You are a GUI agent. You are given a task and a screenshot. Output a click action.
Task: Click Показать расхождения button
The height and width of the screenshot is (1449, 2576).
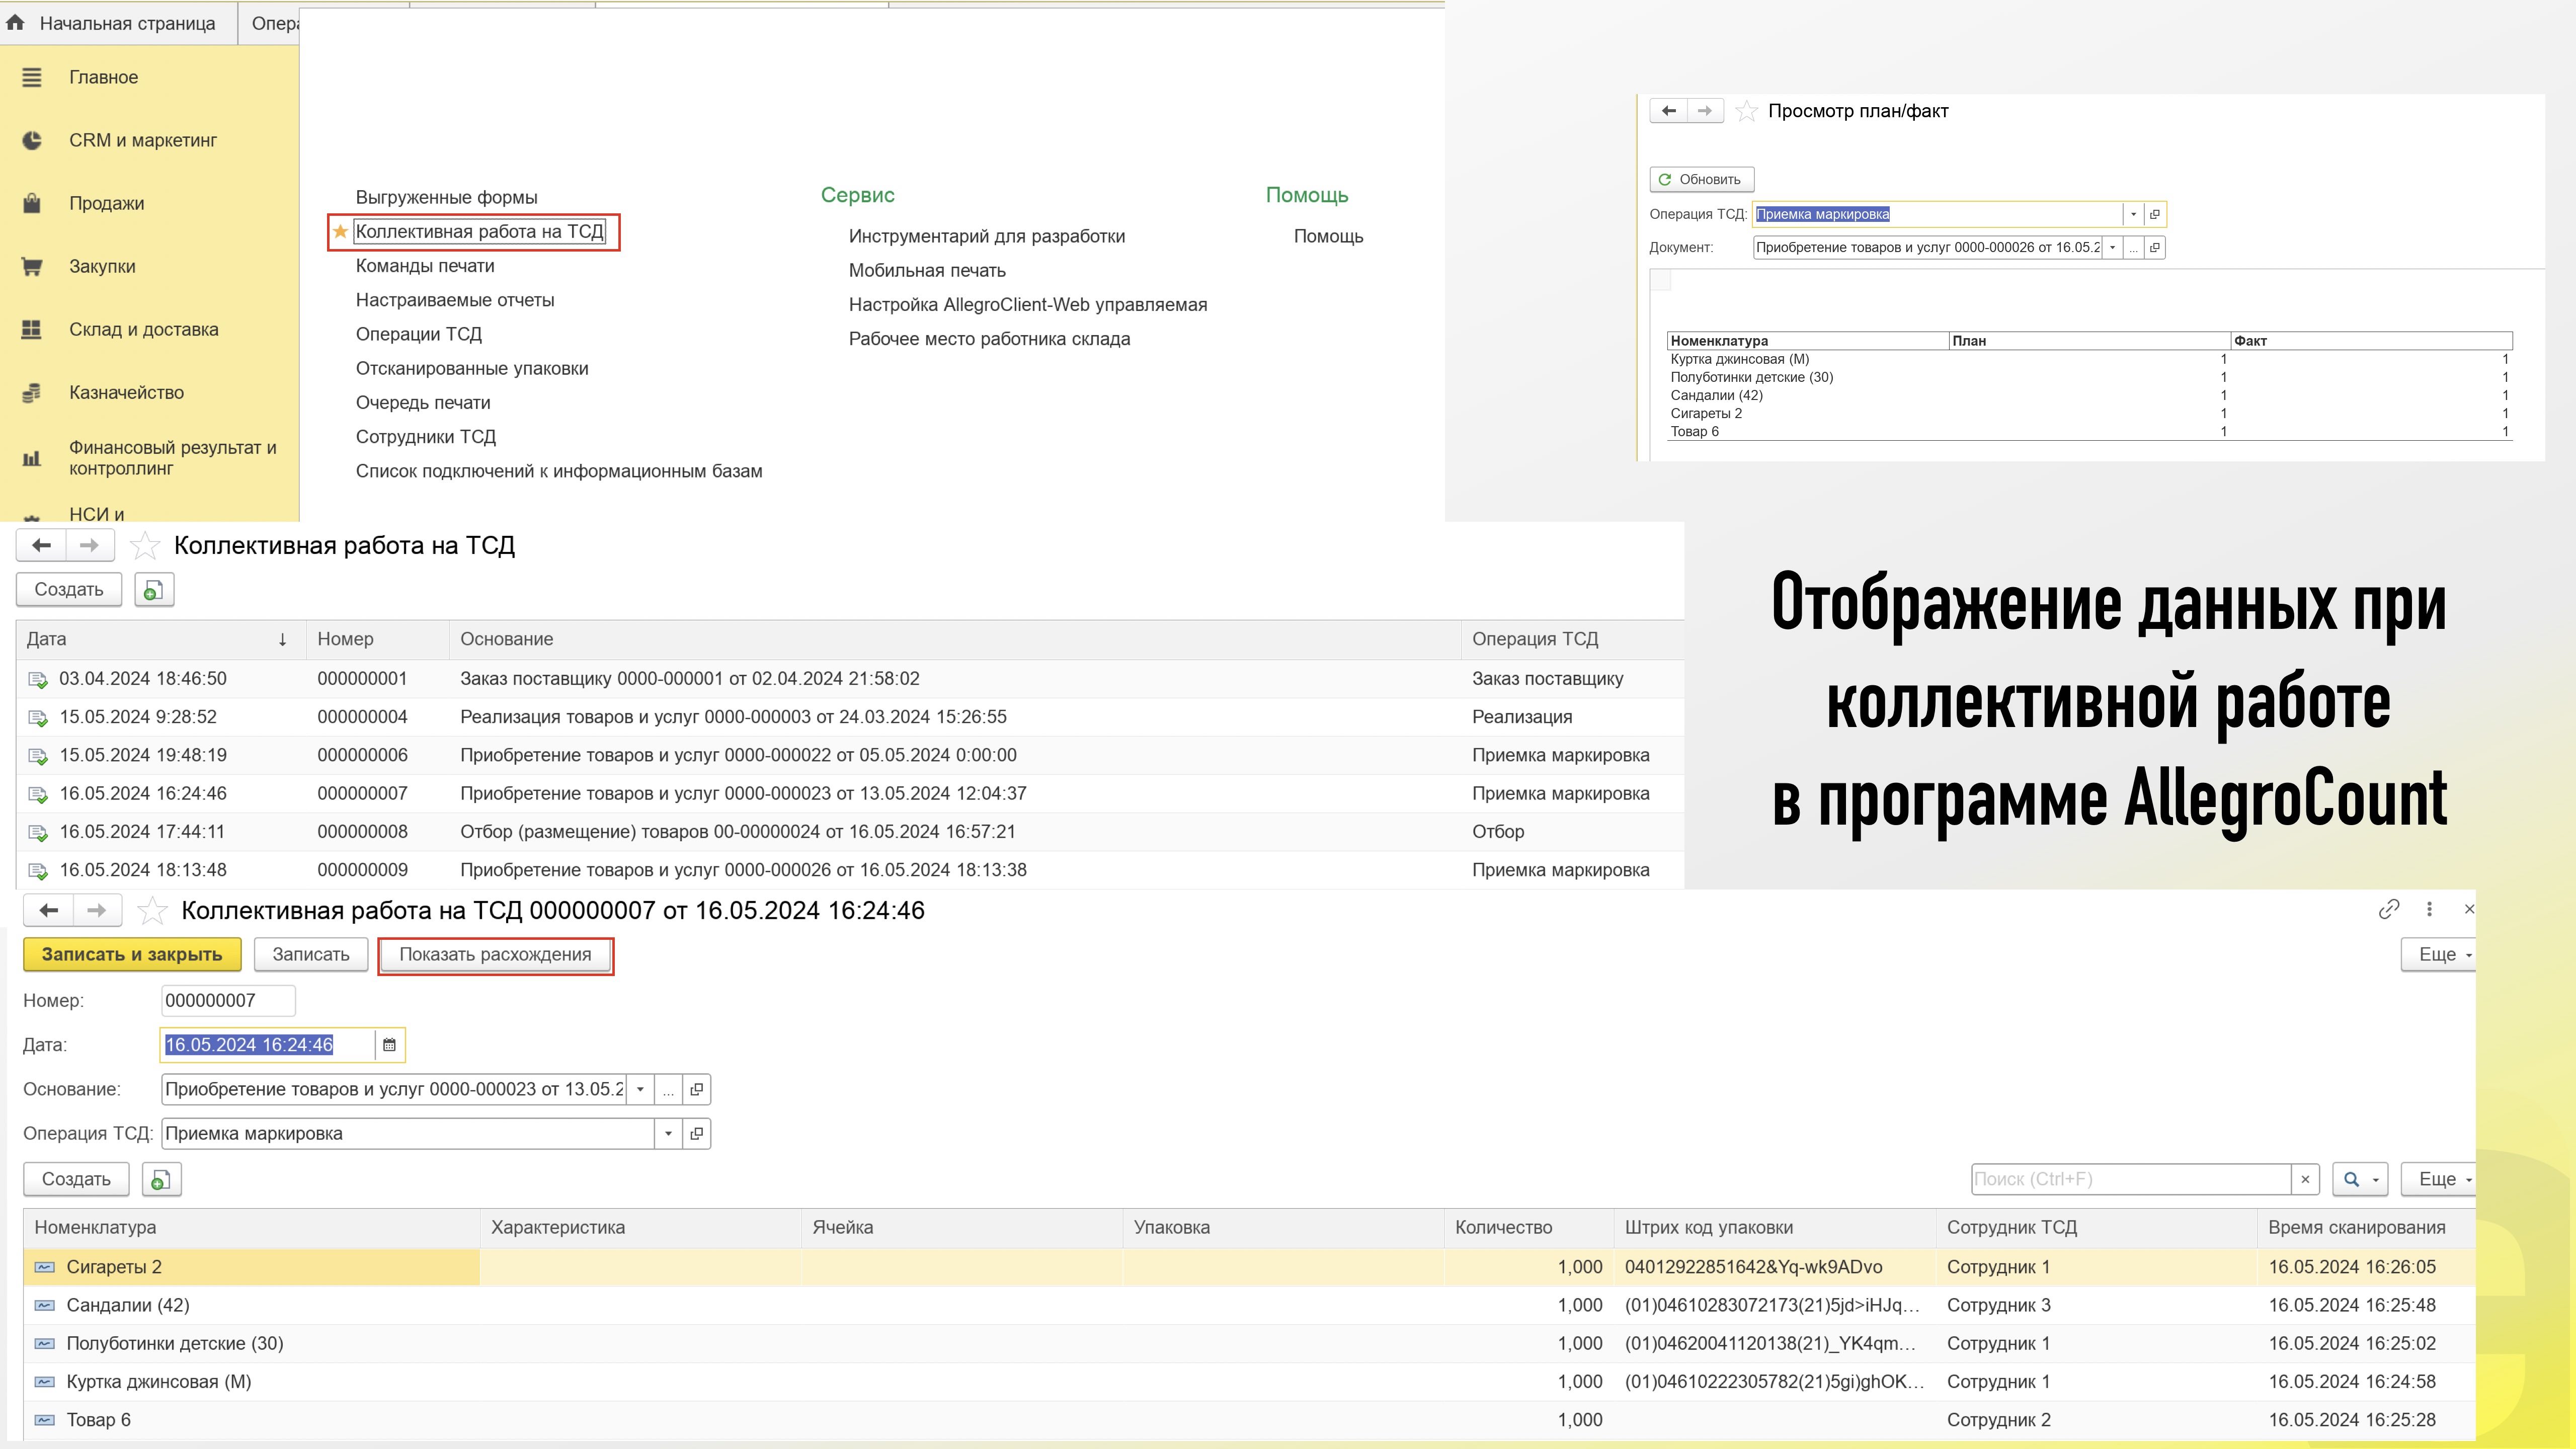(x=495, y=955)
